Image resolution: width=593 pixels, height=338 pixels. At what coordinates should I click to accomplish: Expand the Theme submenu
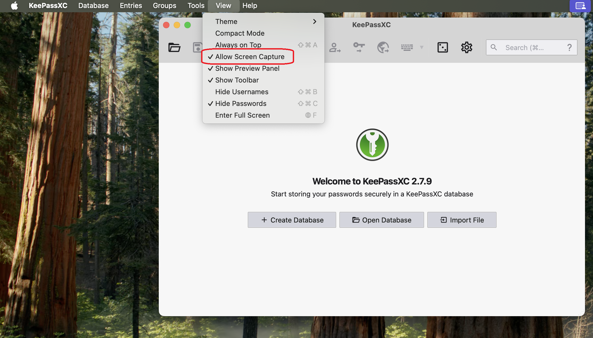coord(263,22)
